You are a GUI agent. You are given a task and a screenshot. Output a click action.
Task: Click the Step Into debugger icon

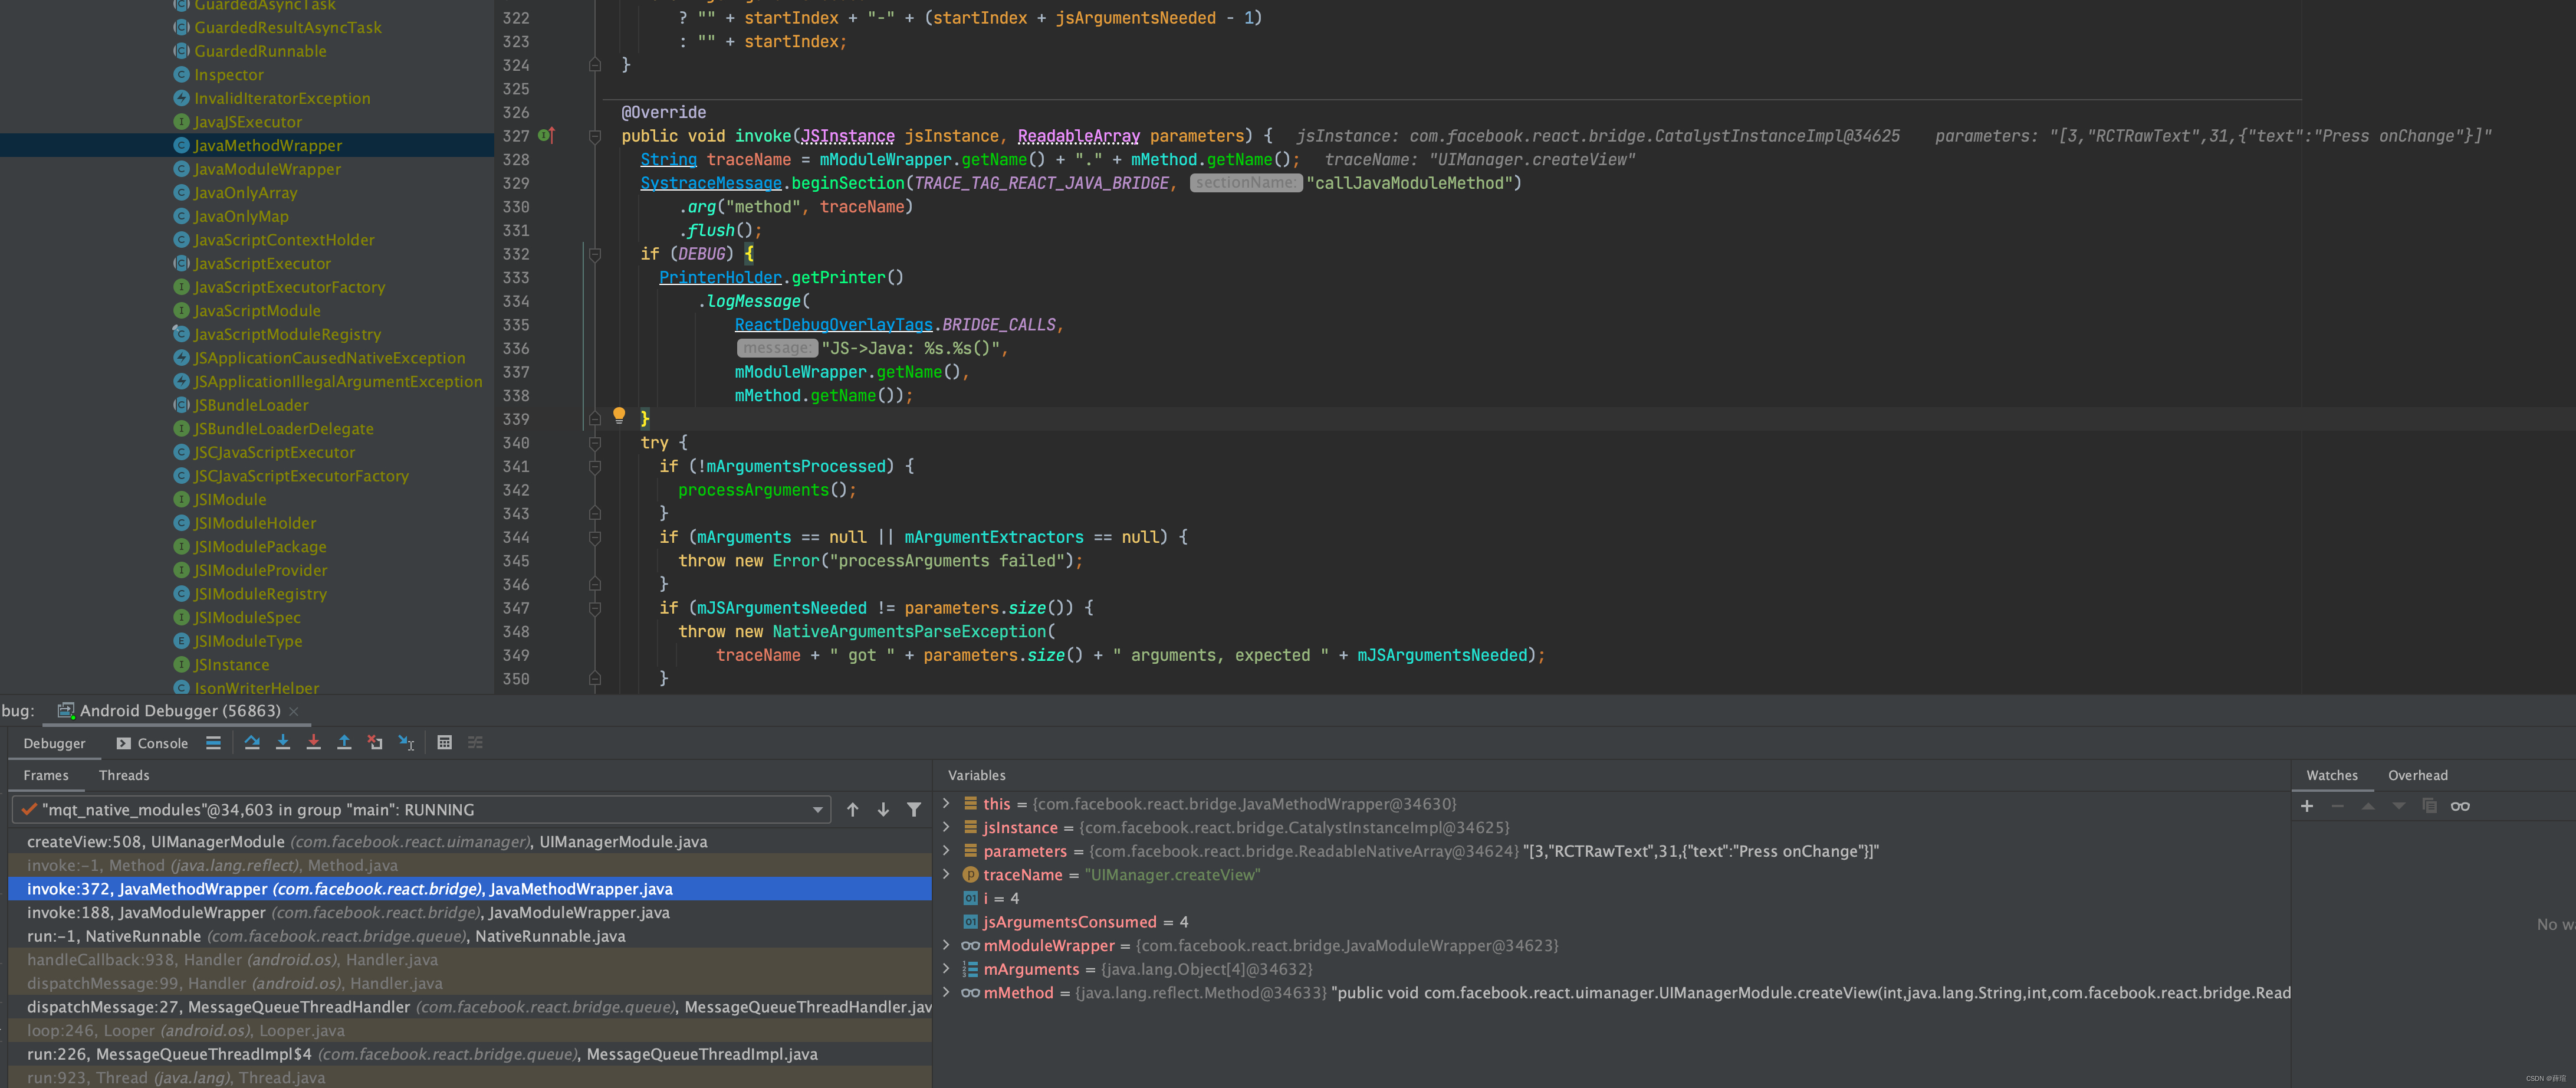[x=283, y=742]
